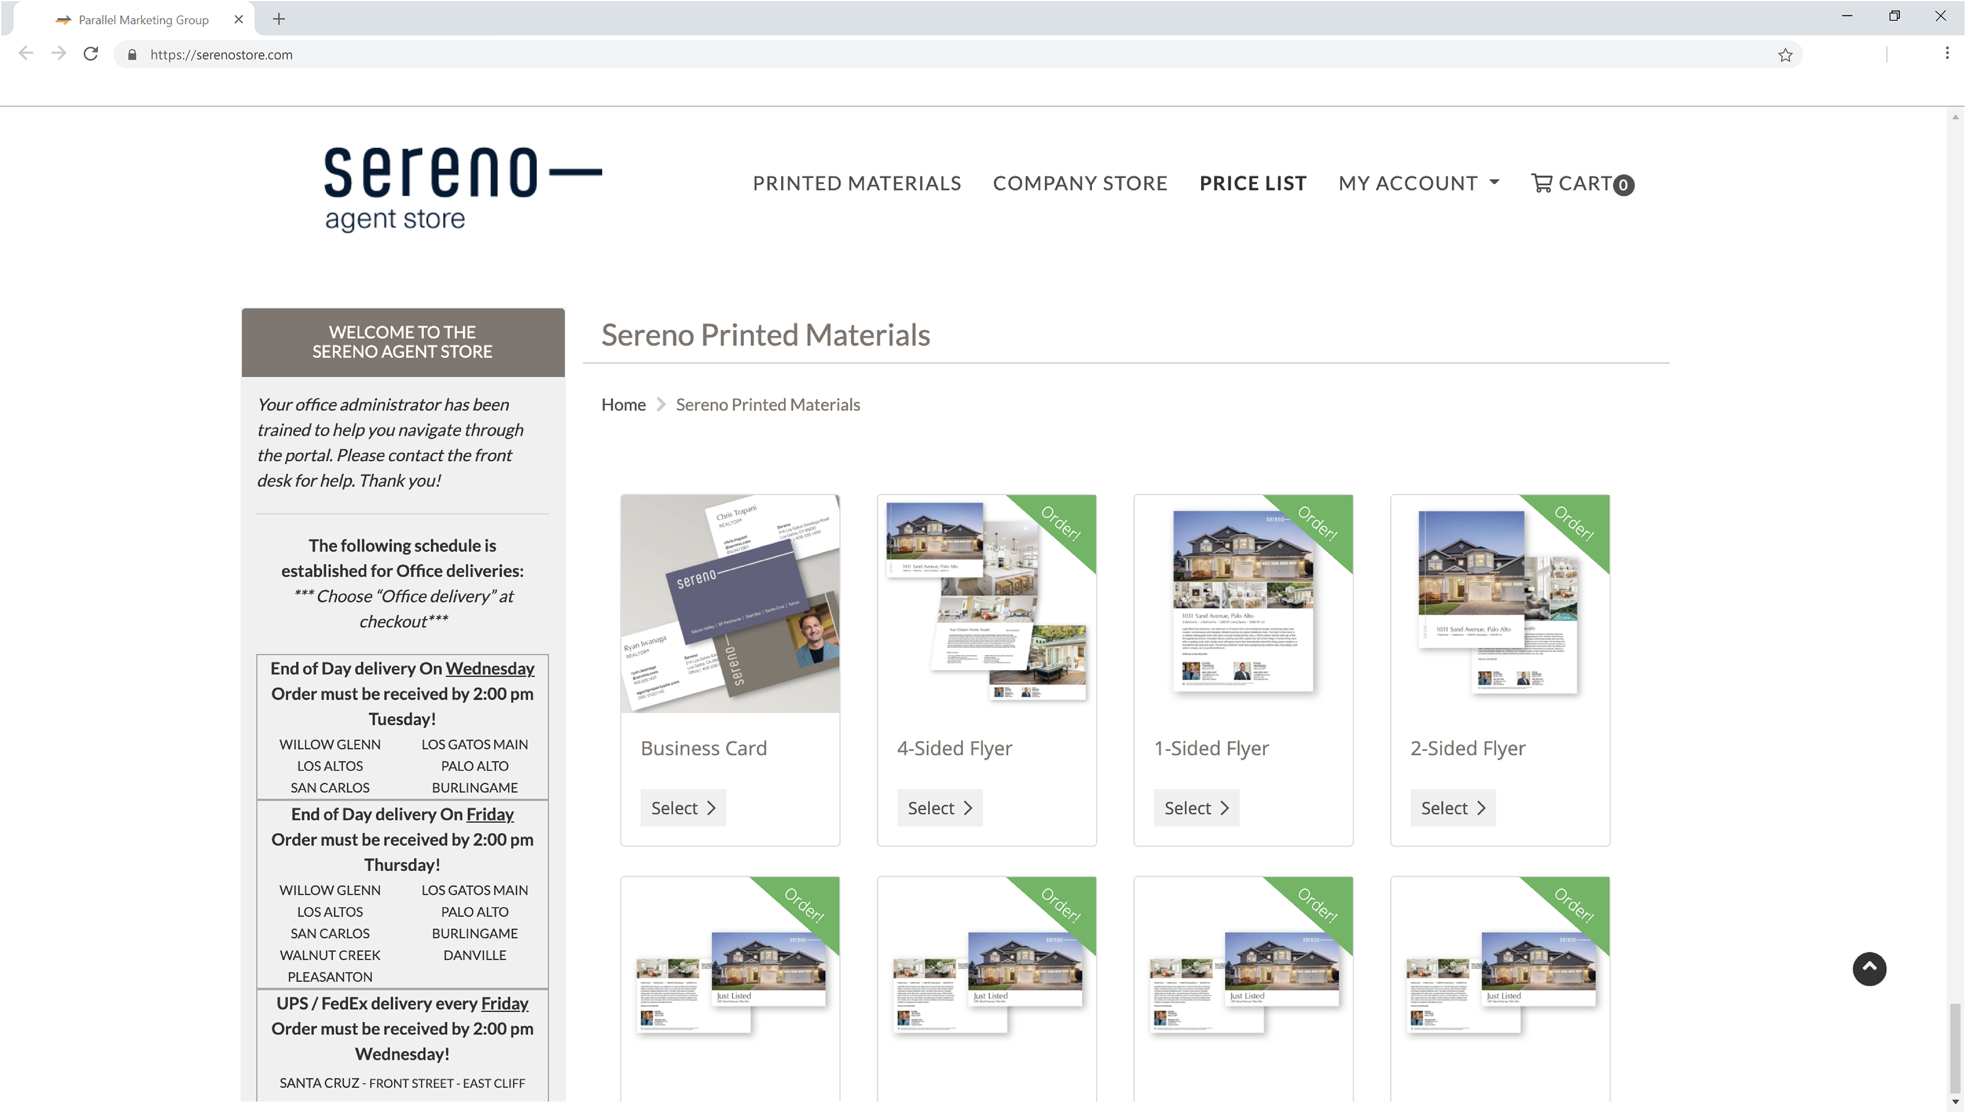Click the scrollbar up arrow

pos(1955,117)
